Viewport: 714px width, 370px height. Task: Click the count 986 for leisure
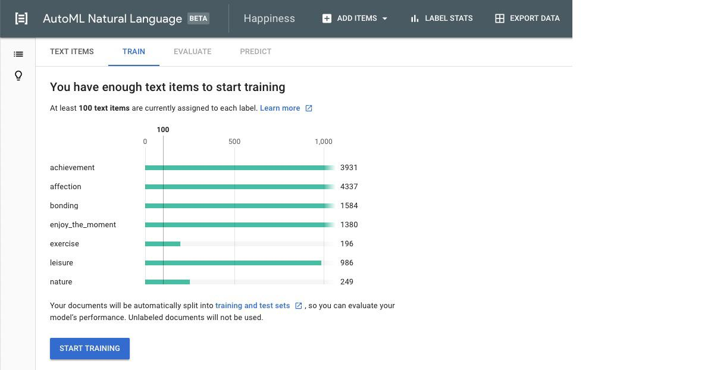tap(347, 263)
